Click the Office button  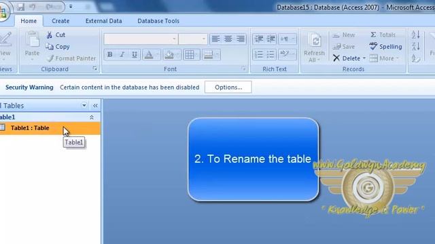3,12
